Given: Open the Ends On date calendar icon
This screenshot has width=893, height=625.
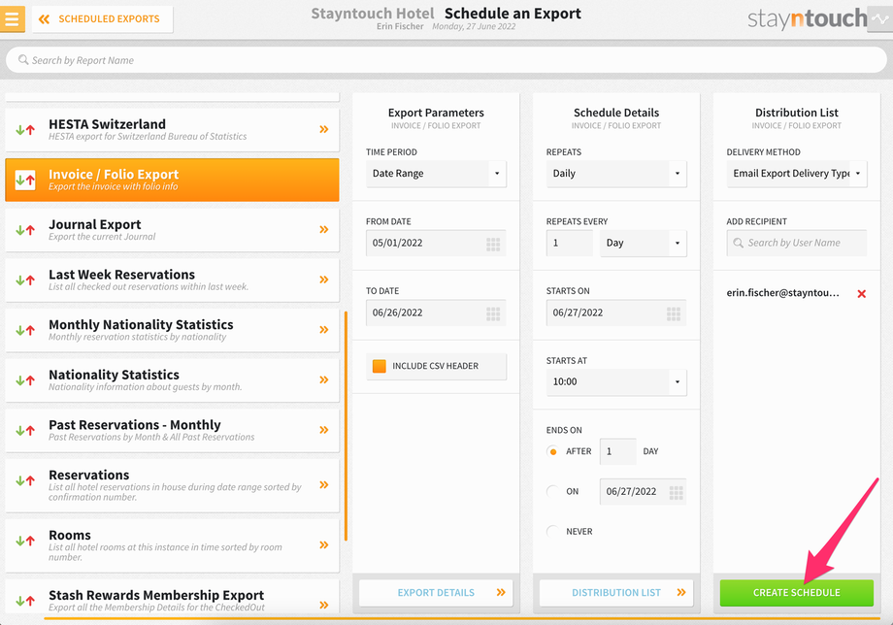Looking at the screenshot, I should pyautogui.click(x=676, y=493).
